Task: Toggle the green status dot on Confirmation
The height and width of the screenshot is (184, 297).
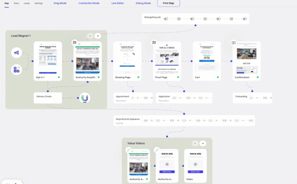Action: tap(258, 77)
